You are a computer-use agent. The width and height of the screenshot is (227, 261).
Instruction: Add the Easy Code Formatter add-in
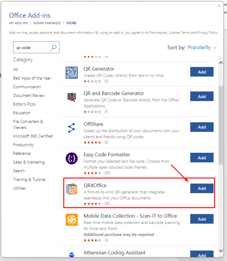(202, 158)
